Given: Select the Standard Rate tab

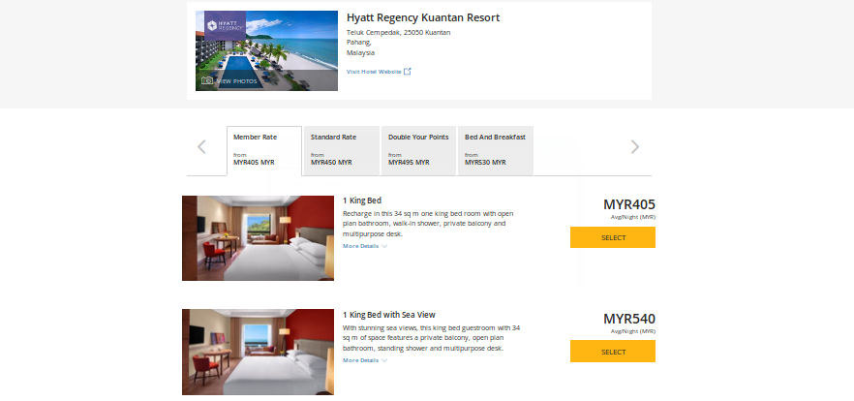Looking at the screenshot, I should [x=341, y=150].
